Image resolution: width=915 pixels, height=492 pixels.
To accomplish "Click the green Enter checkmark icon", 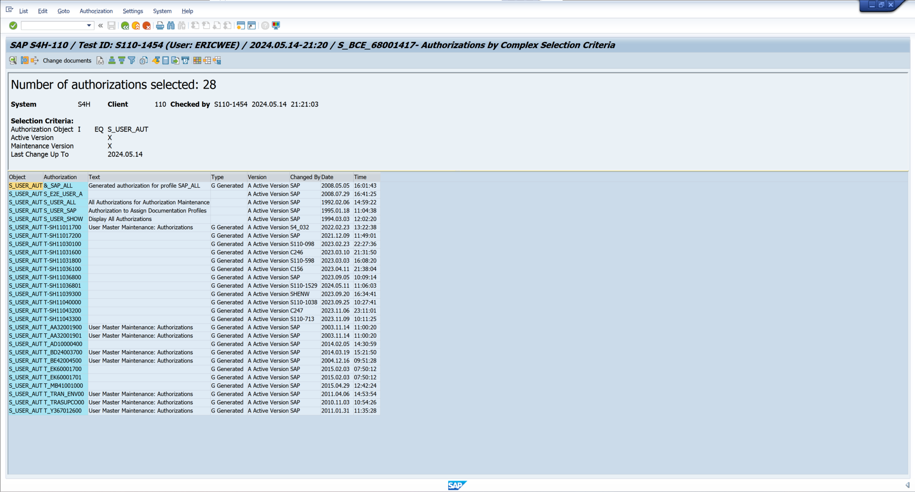I will click(x=13, y=26).
